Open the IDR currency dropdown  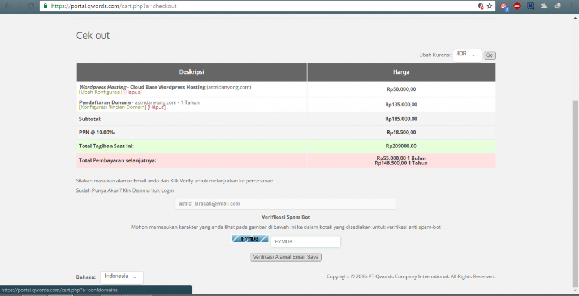click(x=467, y=55)
